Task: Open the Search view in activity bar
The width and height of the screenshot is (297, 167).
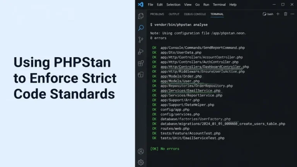Action: click(x=141, y=28)
